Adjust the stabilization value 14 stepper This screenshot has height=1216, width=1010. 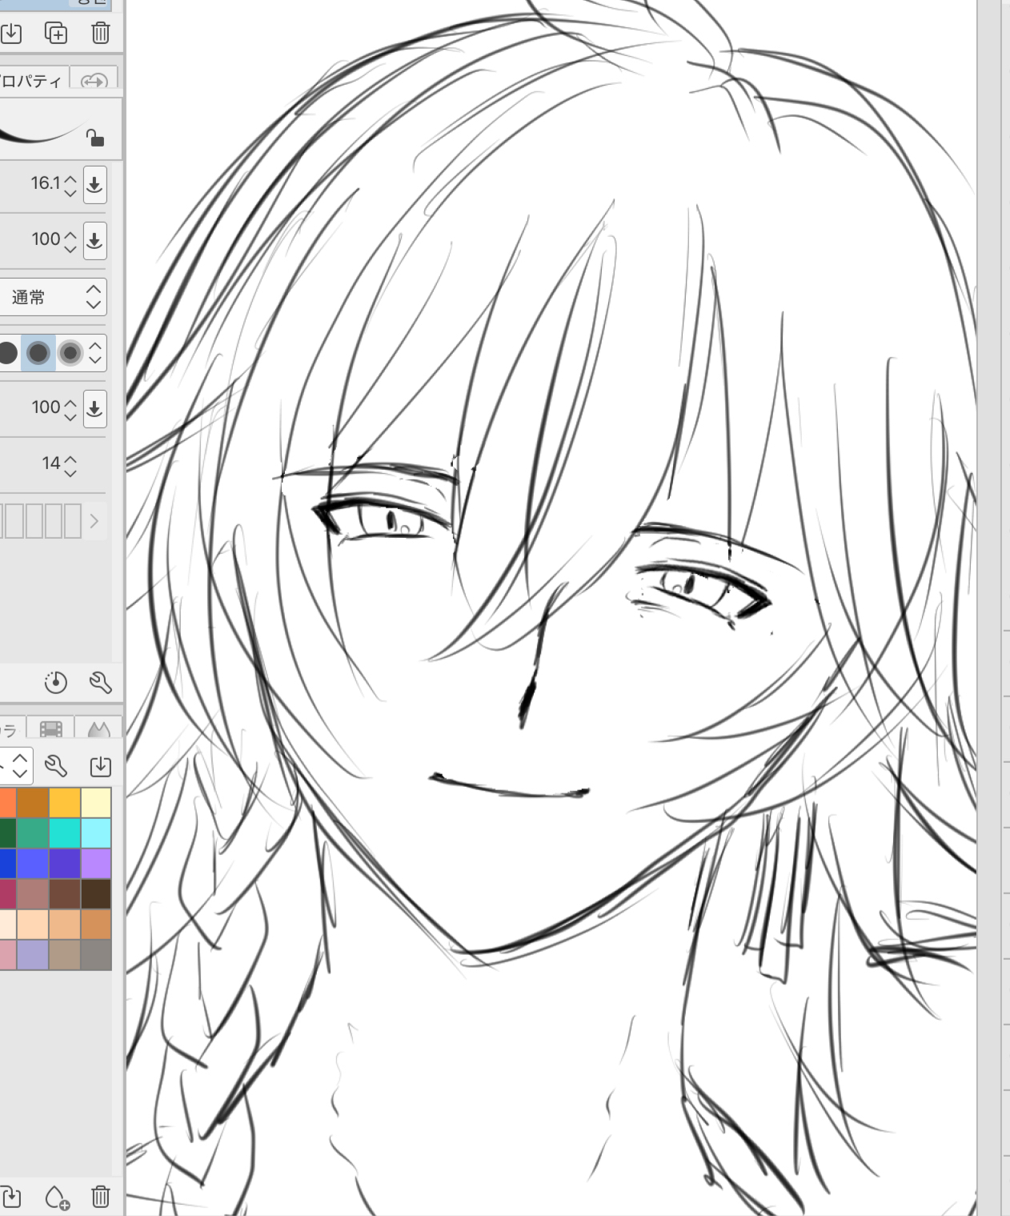pos(70,464)
